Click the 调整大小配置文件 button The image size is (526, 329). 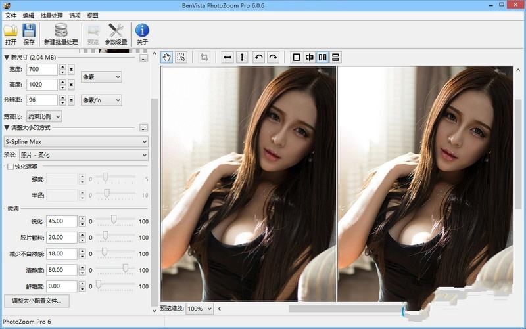pos(36,301)
